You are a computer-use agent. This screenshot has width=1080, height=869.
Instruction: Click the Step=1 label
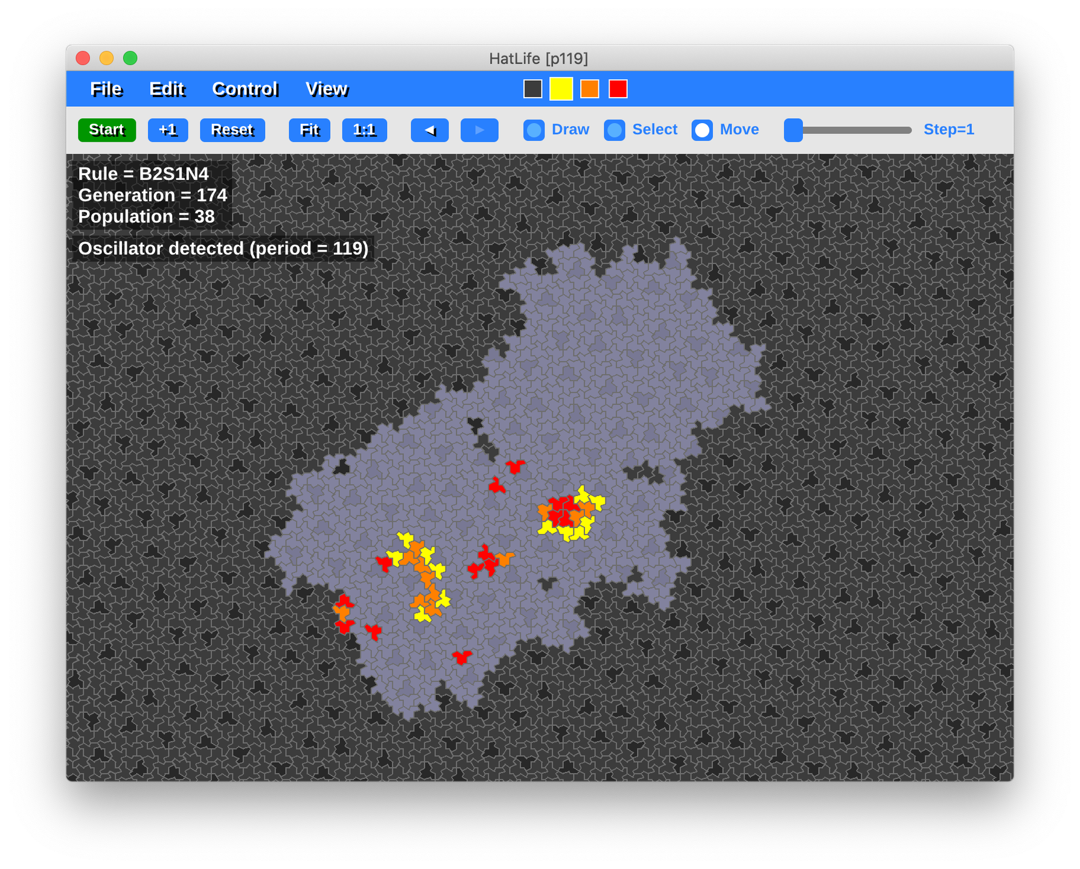948,130
